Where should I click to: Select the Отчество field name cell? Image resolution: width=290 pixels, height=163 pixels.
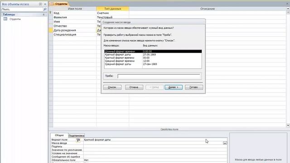point(75,26)
